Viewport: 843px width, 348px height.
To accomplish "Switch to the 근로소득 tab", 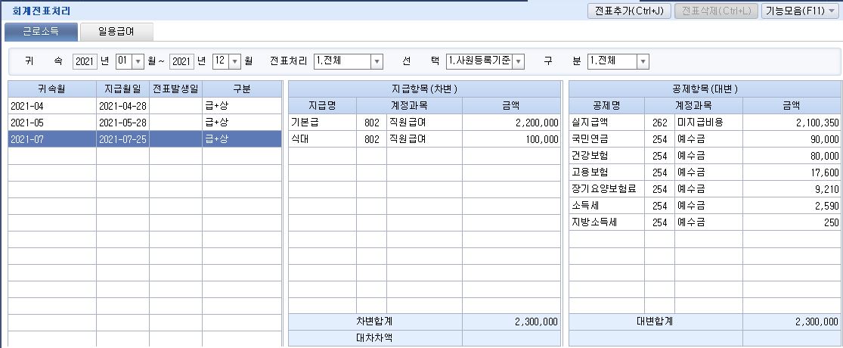I will (41, 32).
